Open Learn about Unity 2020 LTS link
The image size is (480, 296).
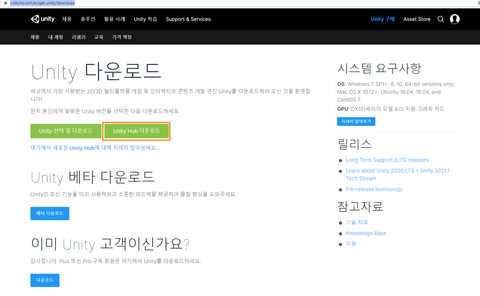[x=398, y=174]
